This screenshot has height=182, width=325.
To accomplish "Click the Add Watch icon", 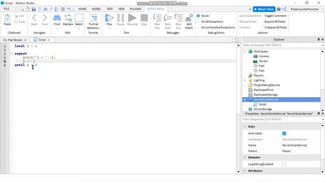I will (x=189, y=18).
